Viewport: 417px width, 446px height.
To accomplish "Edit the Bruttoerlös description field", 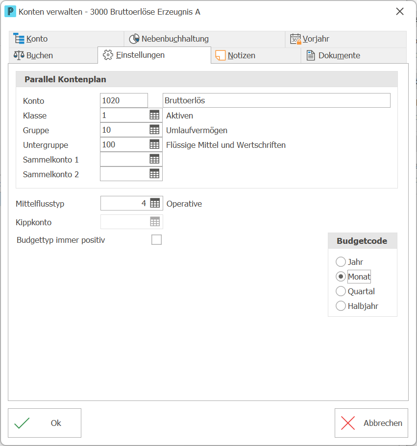I will pos(276,100).
